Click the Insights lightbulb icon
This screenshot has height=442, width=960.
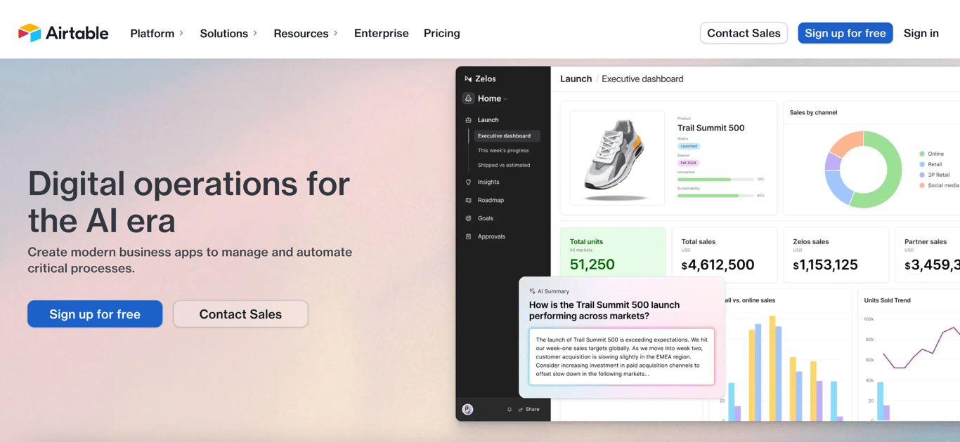pyautogui.click(x=469, y=182)
